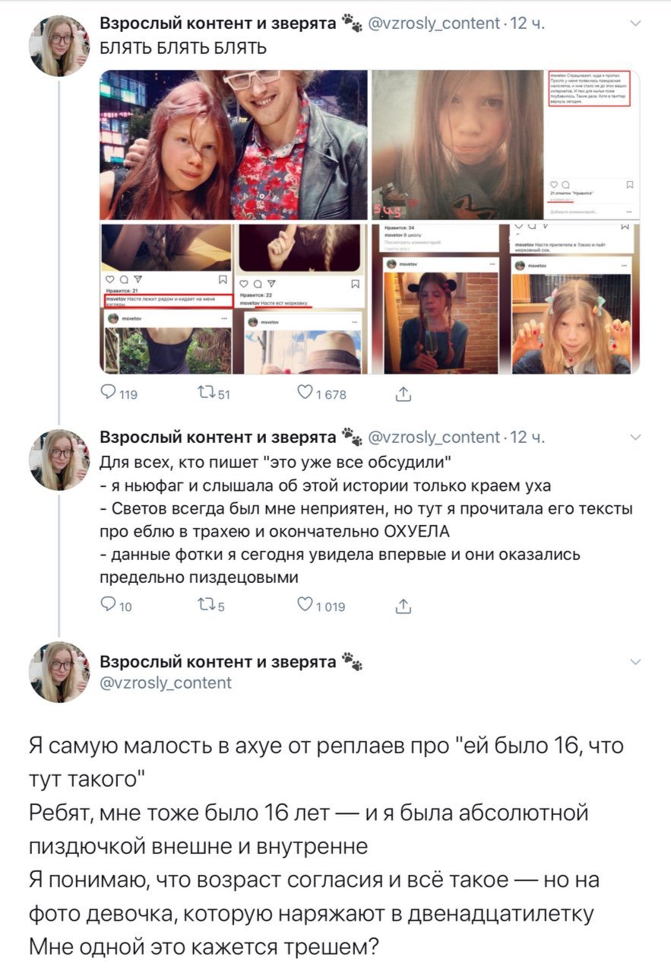671x974 pixels.
Task: View the top-right attached photo with red-bordered caption
Action: coord(505,145)
